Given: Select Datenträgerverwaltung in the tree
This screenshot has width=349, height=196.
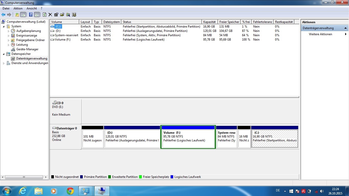Looking at the screenshot, I should tap(32, 58).
